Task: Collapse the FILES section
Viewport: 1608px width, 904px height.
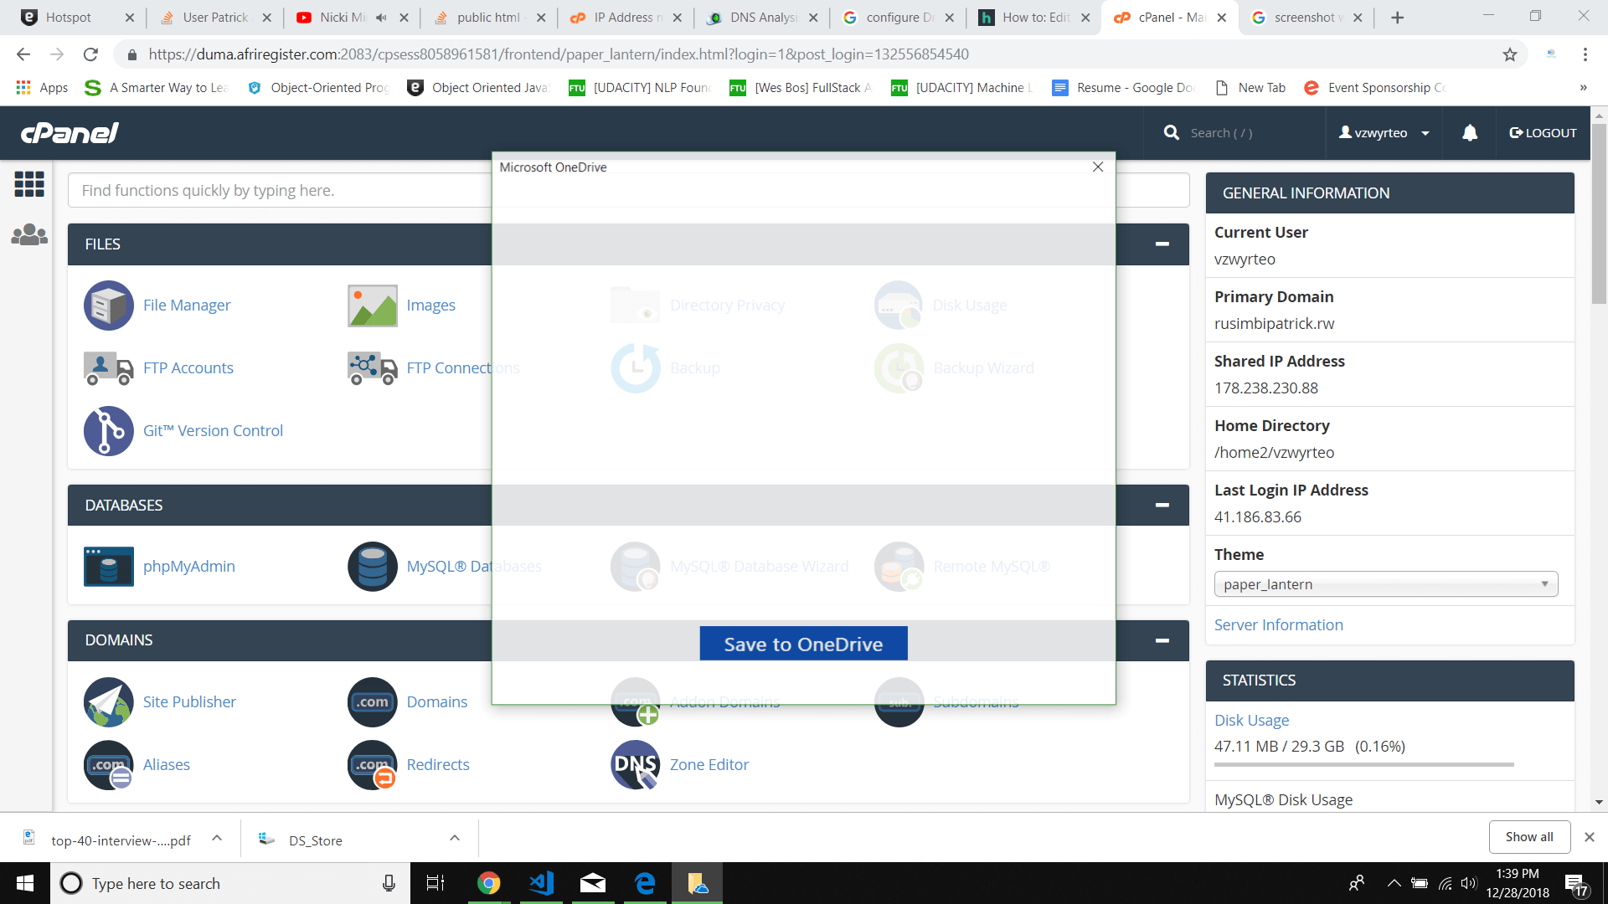Action: pyautogui.click(x=1162, y=244)
